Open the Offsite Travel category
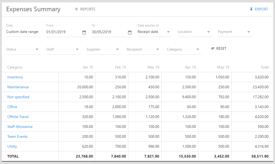Image resolution: width=275 pixels, height=164 pixels. [18, 117]
